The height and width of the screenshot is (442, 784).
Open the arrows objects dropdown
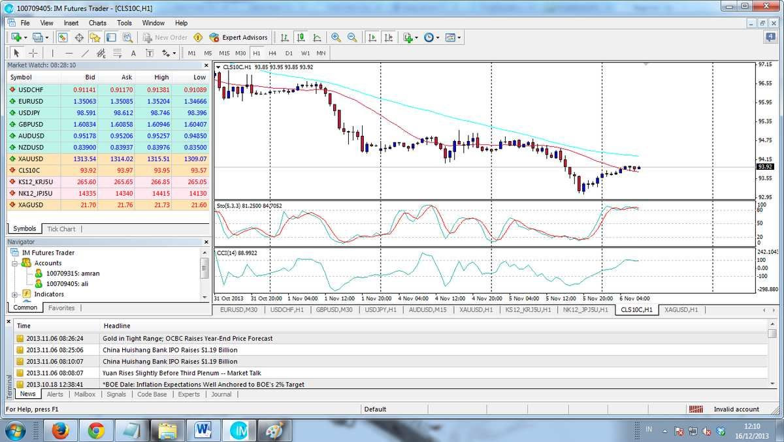[174, 54]
